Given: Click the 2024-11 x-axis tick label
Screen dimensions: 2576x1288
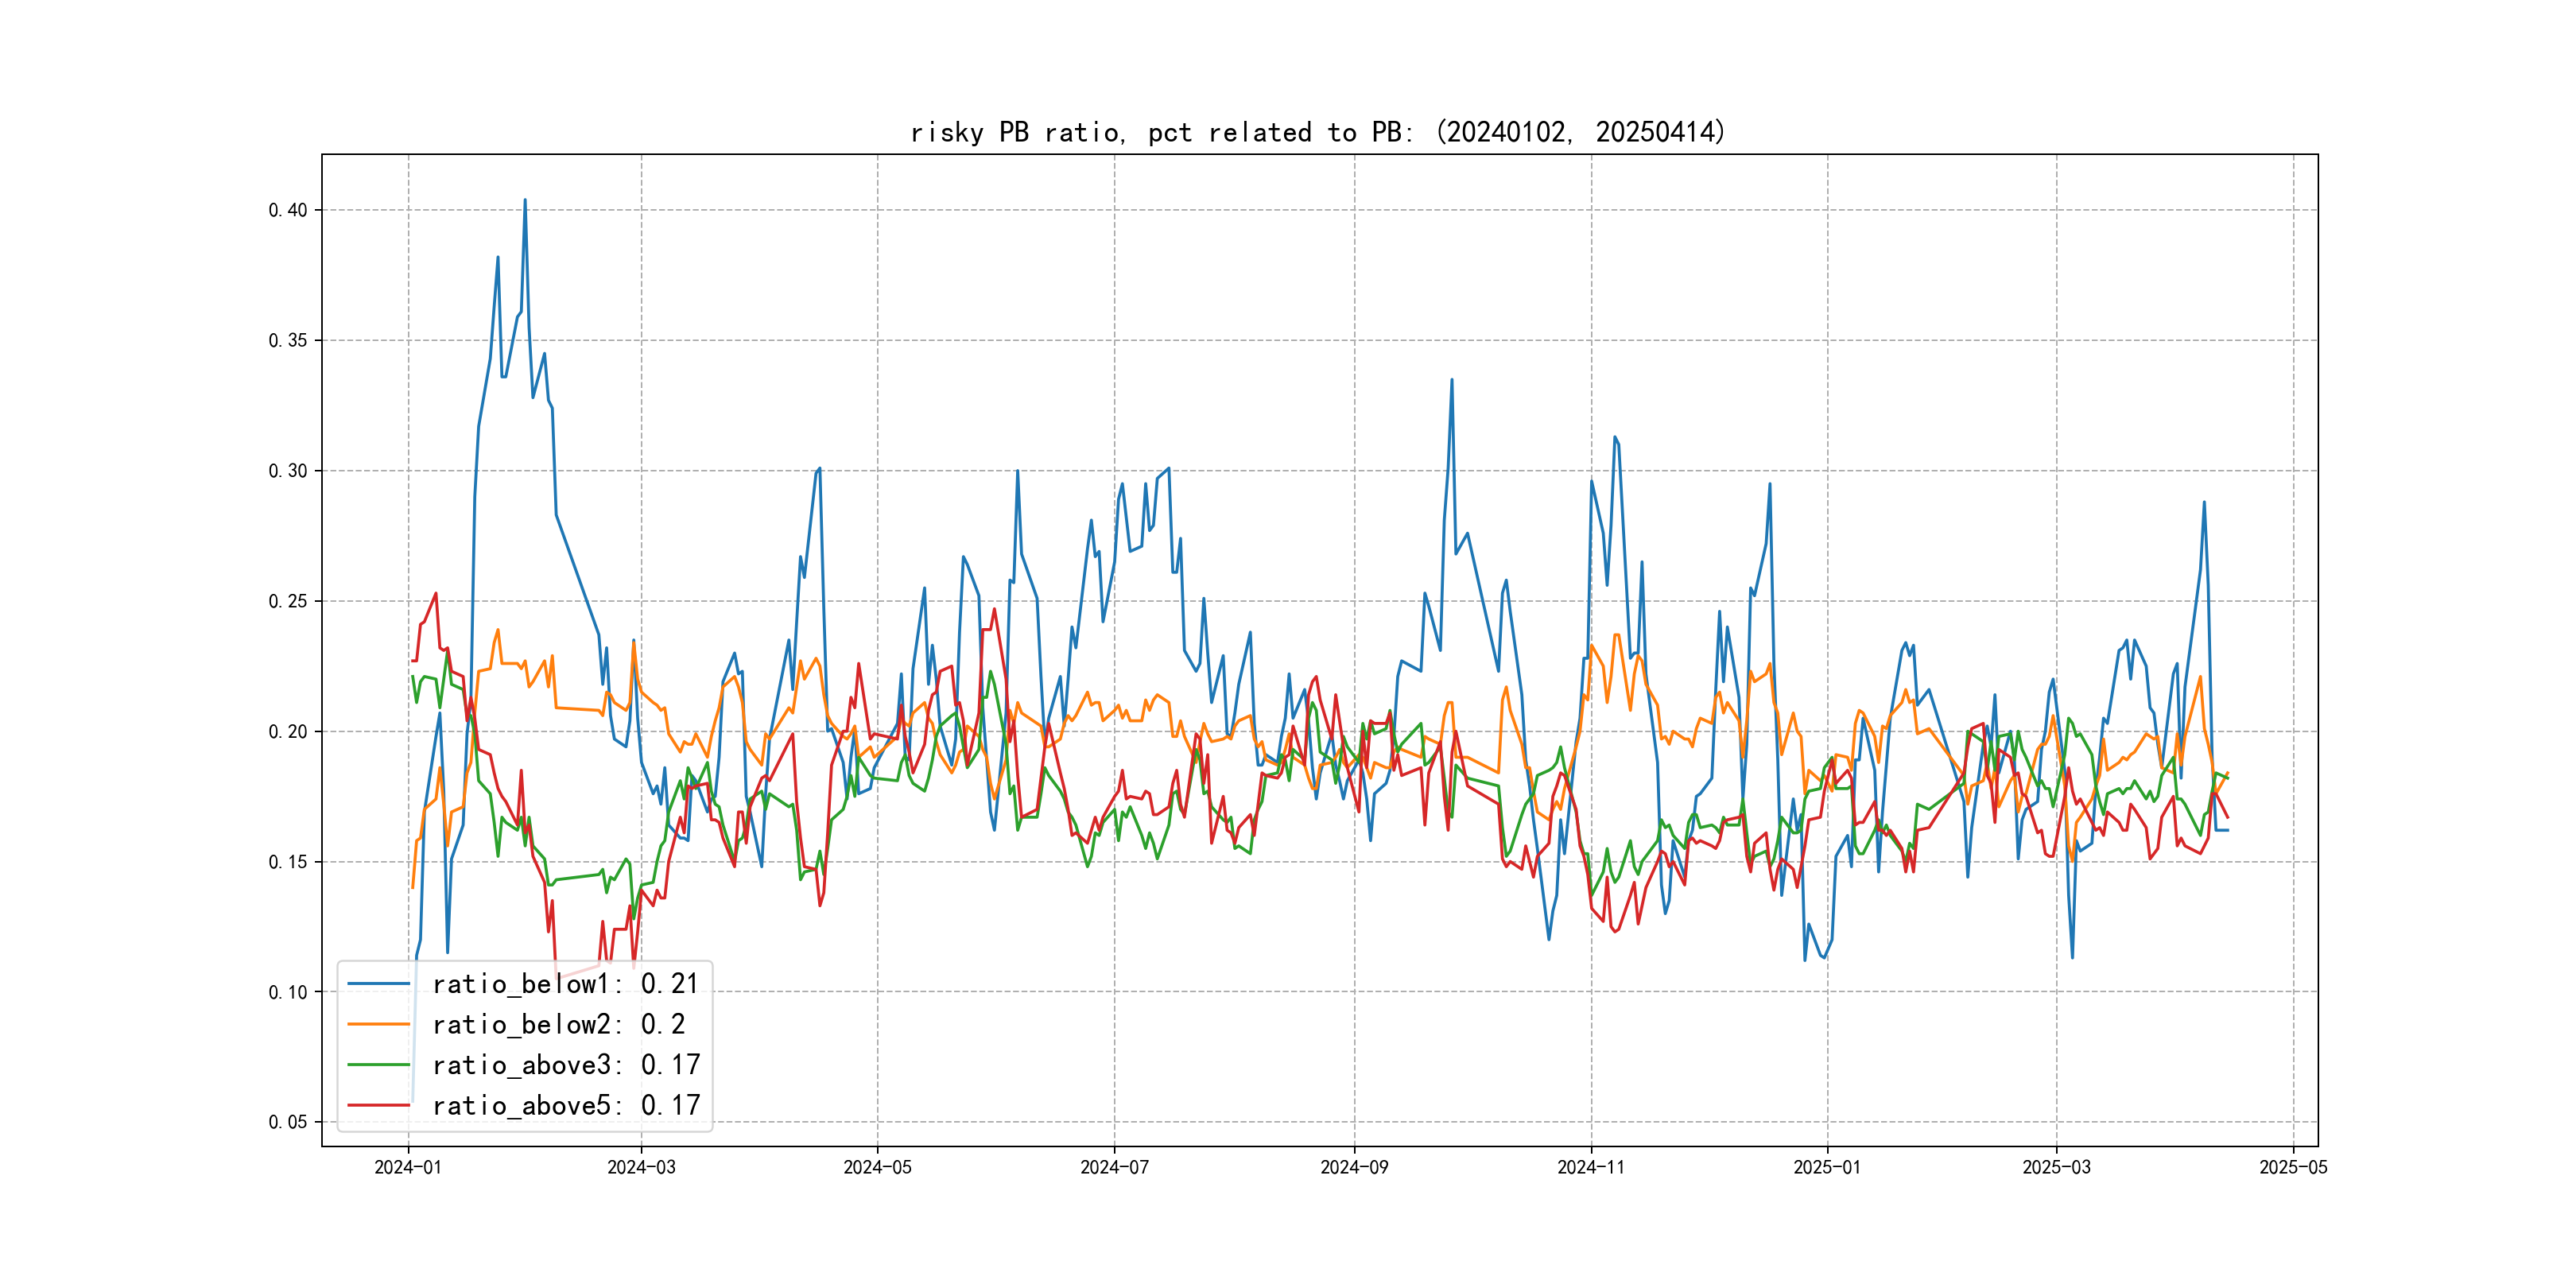Looking at the screenshot, I should pyautogui.click(x=1591, y=1167).
